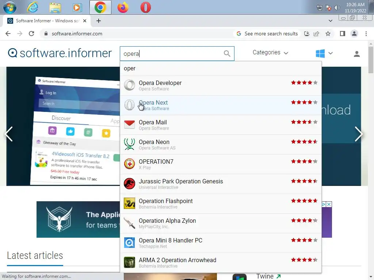Click the page vertical scrollbar thumb

click(x=371, y=59)
